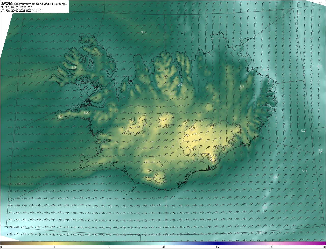Click colorbar tick label 0

1,247
